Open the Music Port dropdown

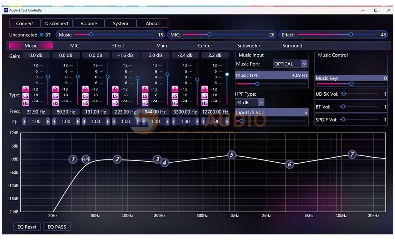click(x=290, y=64)
